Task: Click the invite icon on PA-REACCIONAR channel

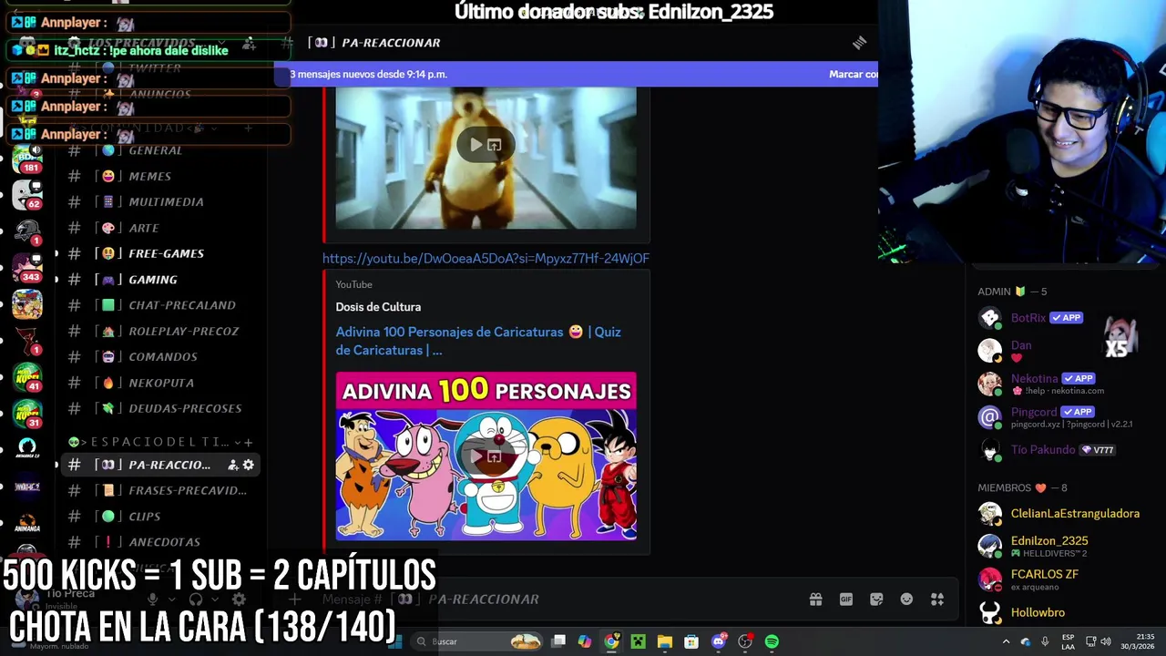Action: [232, 465]
